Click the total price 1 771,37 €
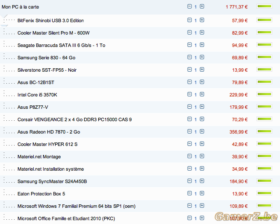 click(x=236, y=7)
